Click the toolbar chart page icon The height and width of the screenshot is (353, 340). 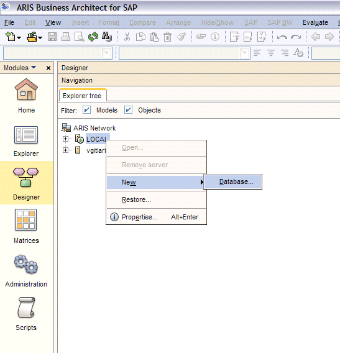(x=248, y=37)
